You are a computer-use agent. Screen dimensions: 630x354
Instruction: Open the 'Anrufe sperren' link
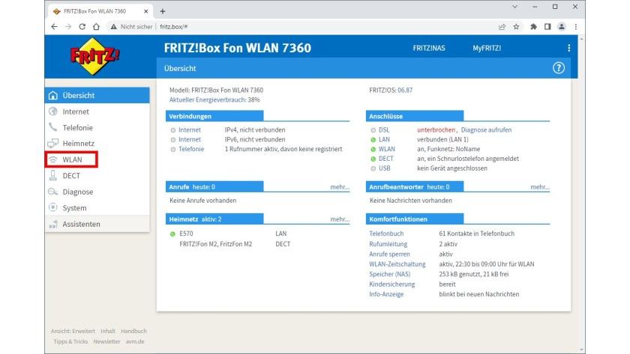[x=390, y=254]
